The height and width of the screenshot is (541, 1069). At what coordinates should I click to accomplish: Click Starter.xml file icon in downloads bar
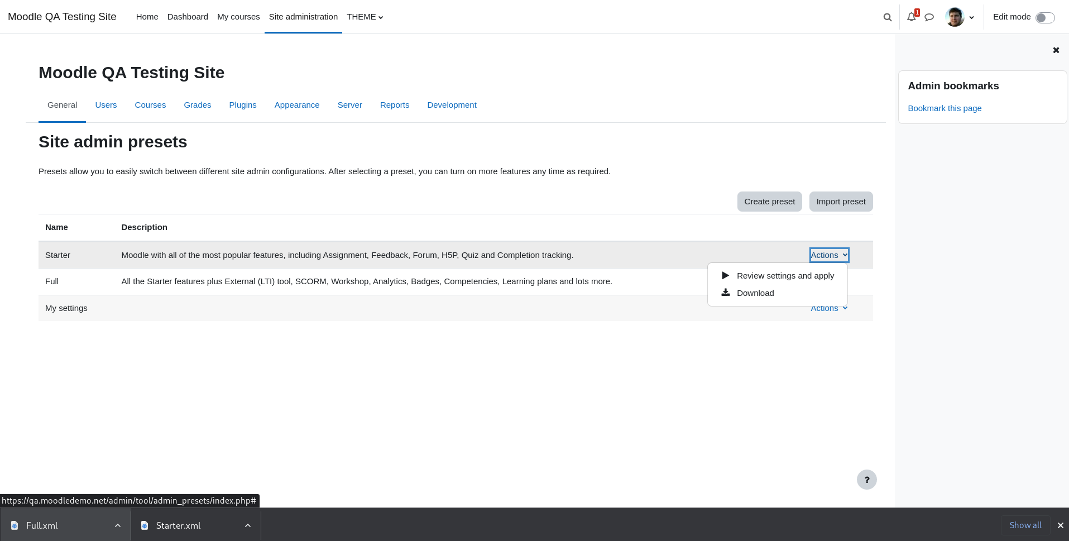[x=145, y=525]
